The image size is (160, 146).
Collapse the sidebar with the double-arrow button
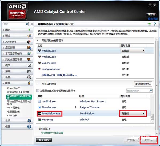[32, 24]
